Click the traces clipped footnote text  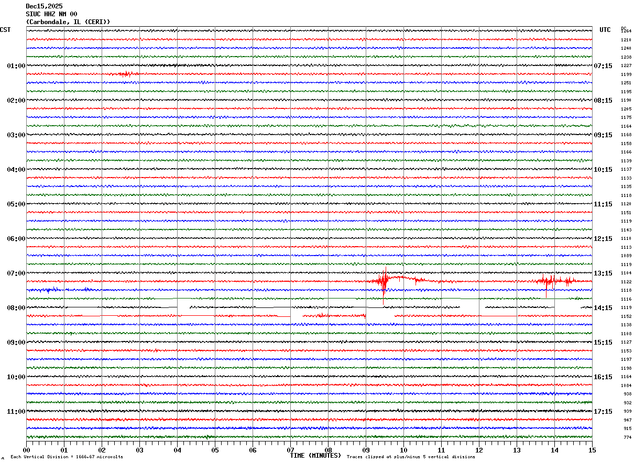(x=411, y=457)
